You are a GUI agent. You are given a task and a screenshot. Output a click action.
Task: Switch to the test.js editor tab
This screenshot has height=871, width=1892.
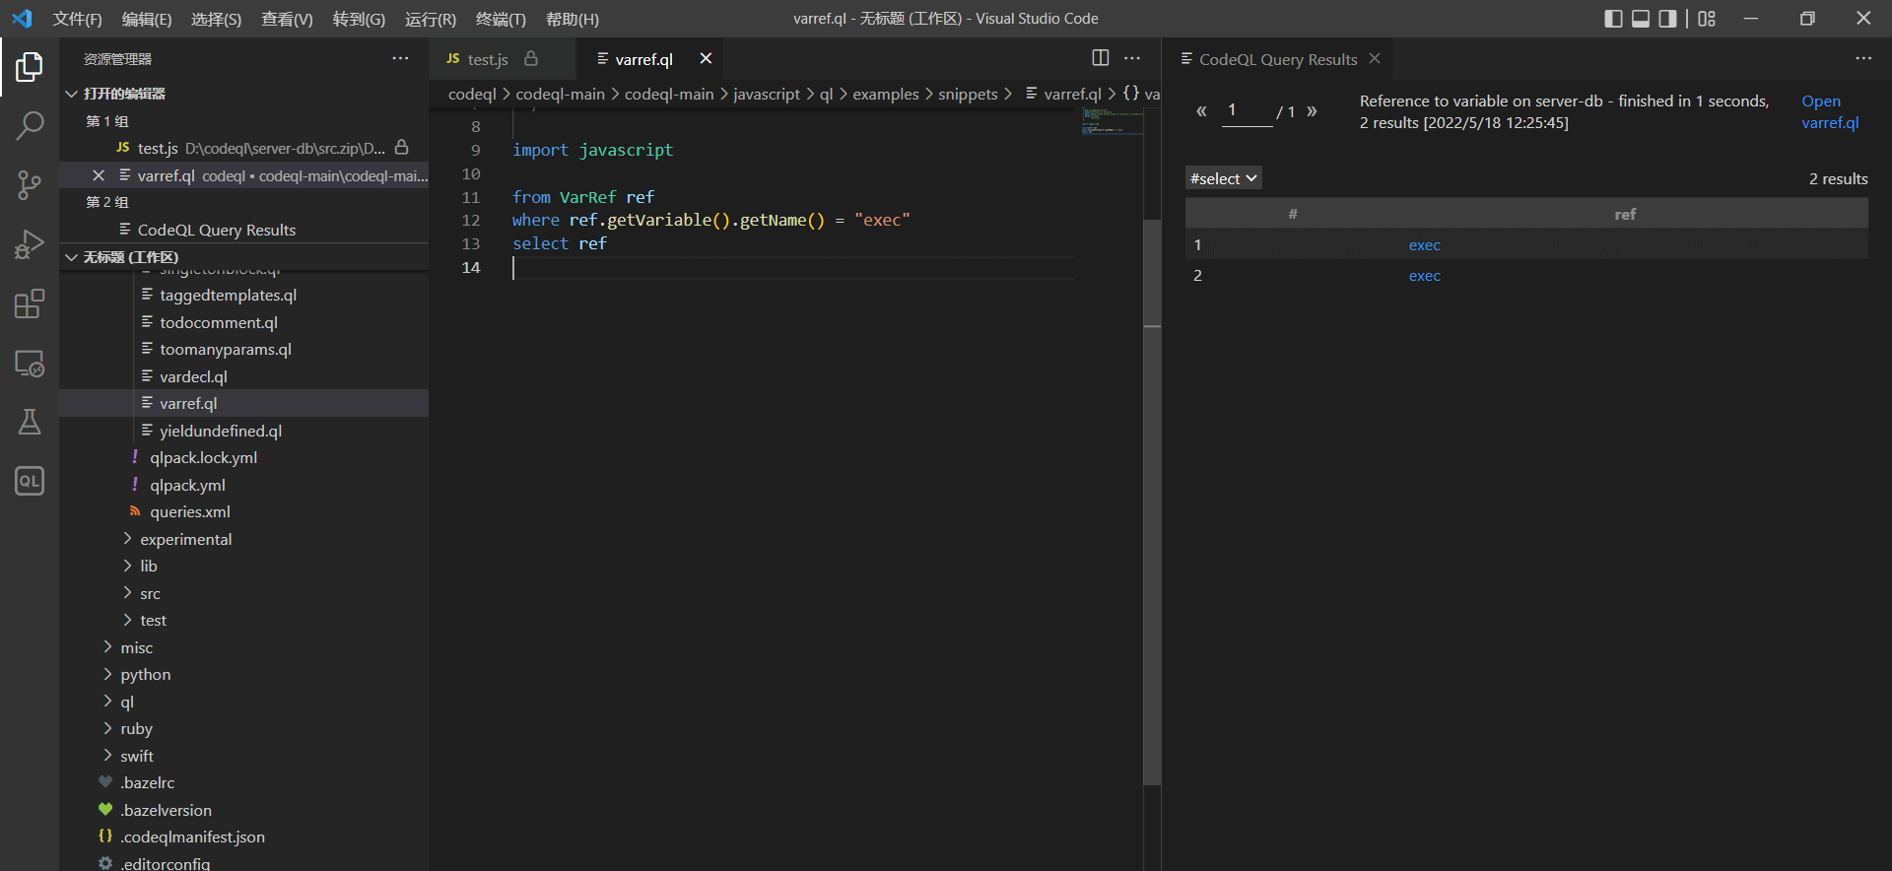488,59
